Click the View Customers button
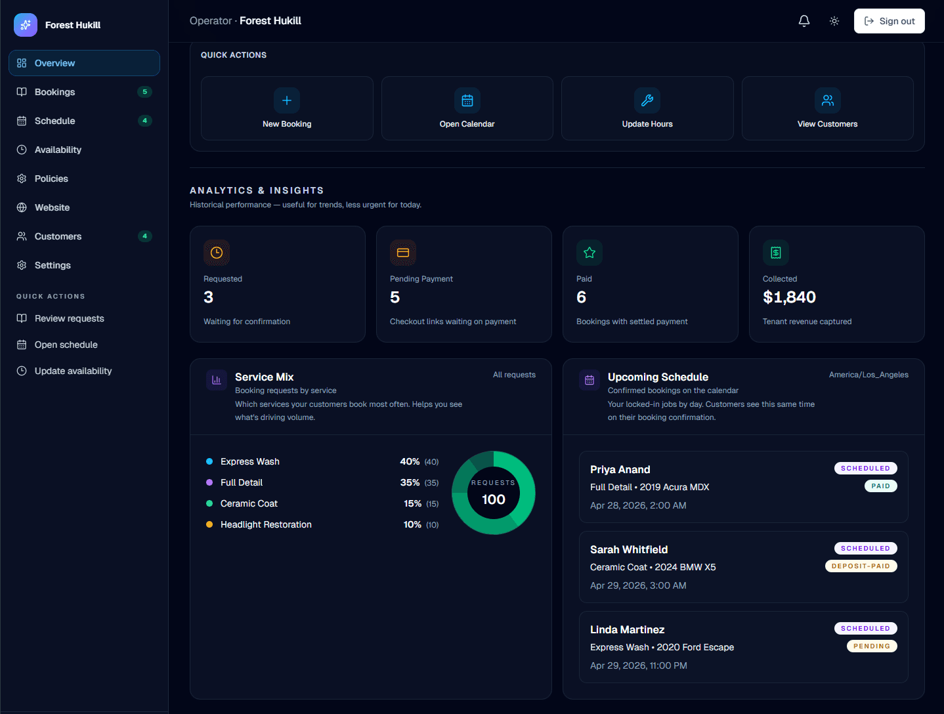Image resolution: width=944 pixels, height=714 pixels. pos(828,108)
